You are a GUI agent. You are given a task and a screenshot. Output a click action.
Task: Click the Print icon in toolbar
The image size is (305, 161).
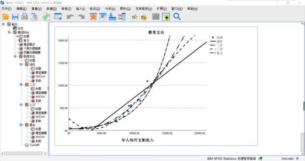[24, 17]
